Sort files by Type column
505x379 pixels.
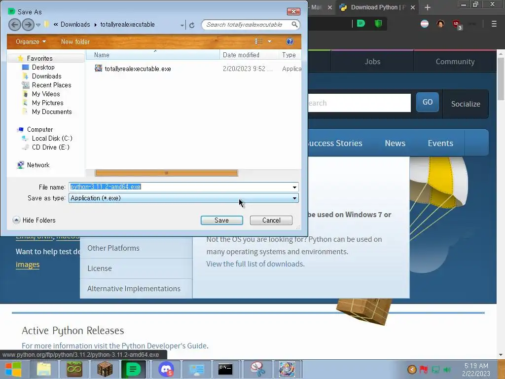[x=290, y=55]
